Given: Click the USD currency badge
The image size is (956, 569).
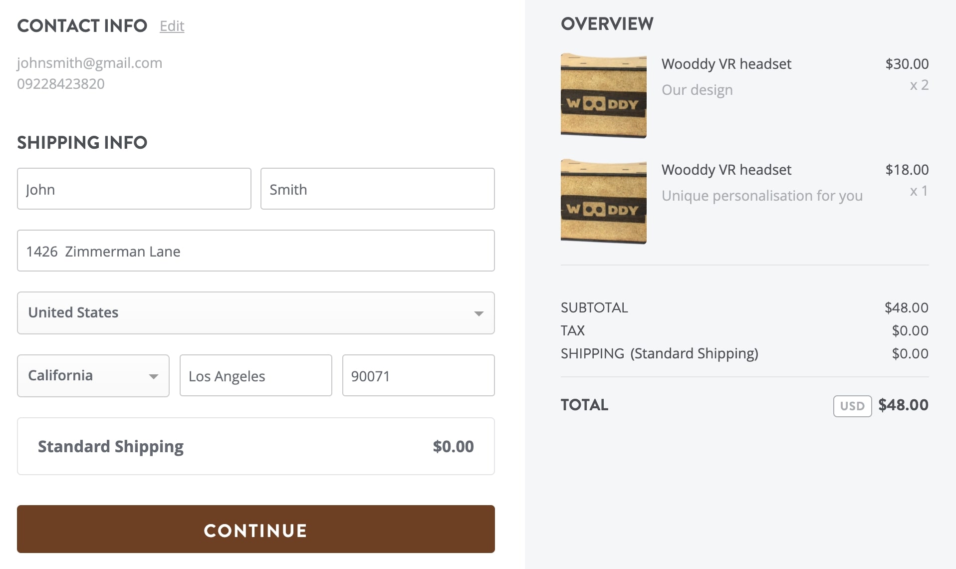Looking at the screenshot, I should [x=852, y=406].
